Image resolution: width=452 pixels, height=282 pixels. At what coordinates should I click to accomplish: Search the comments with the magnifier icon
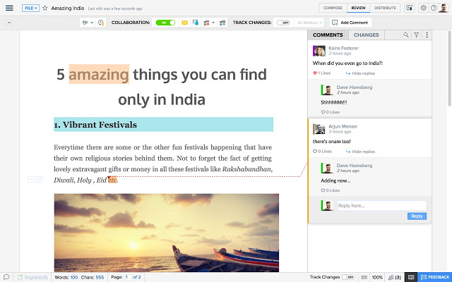[x=406, y=35]
